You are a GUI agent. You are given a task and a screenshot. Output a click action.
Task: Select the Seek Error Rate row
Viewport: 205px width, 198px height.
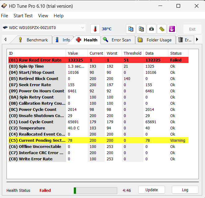tap(98, 85)
